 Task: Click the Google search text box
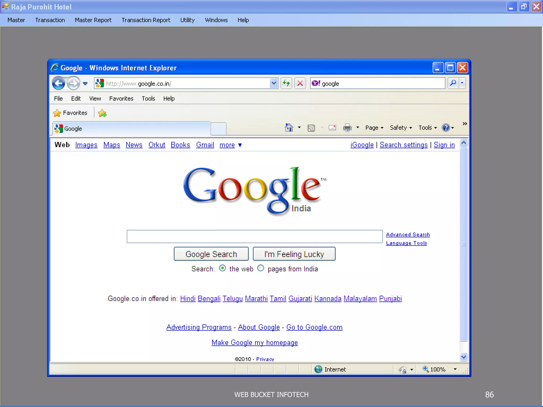click(255, 237)
